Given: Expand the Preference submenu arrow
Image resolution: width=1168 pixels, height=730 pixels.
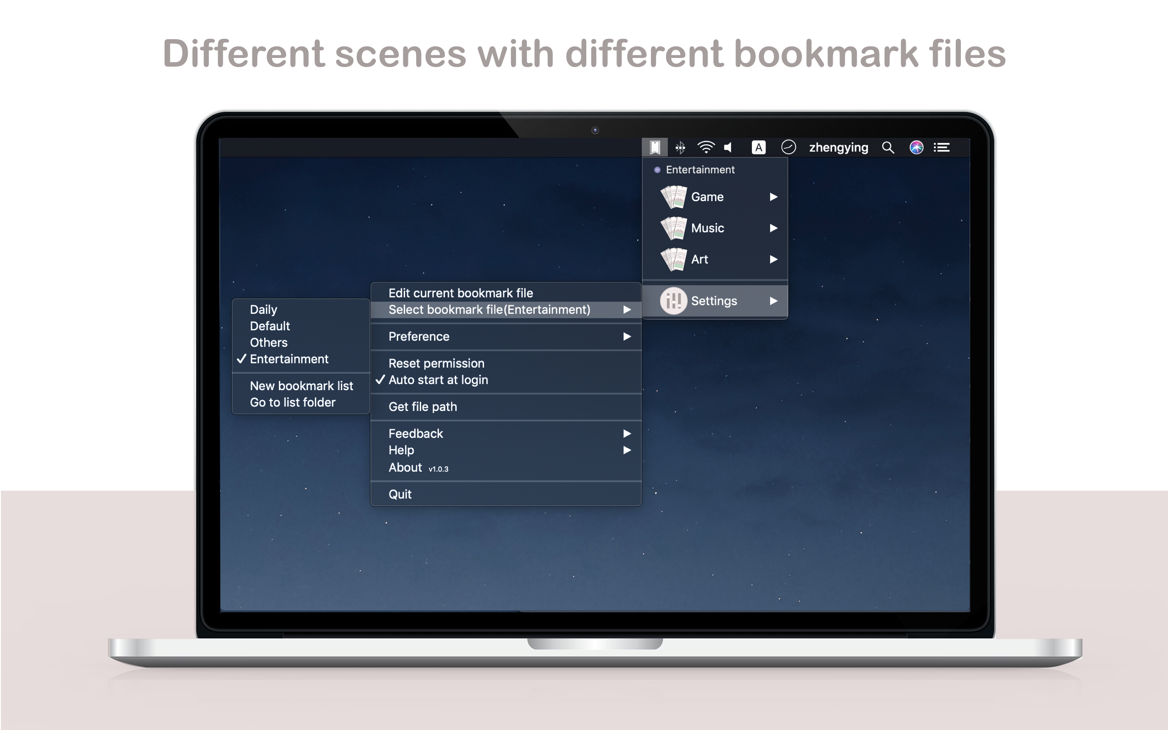Looking at the screenshot, I should click(626, 337).
